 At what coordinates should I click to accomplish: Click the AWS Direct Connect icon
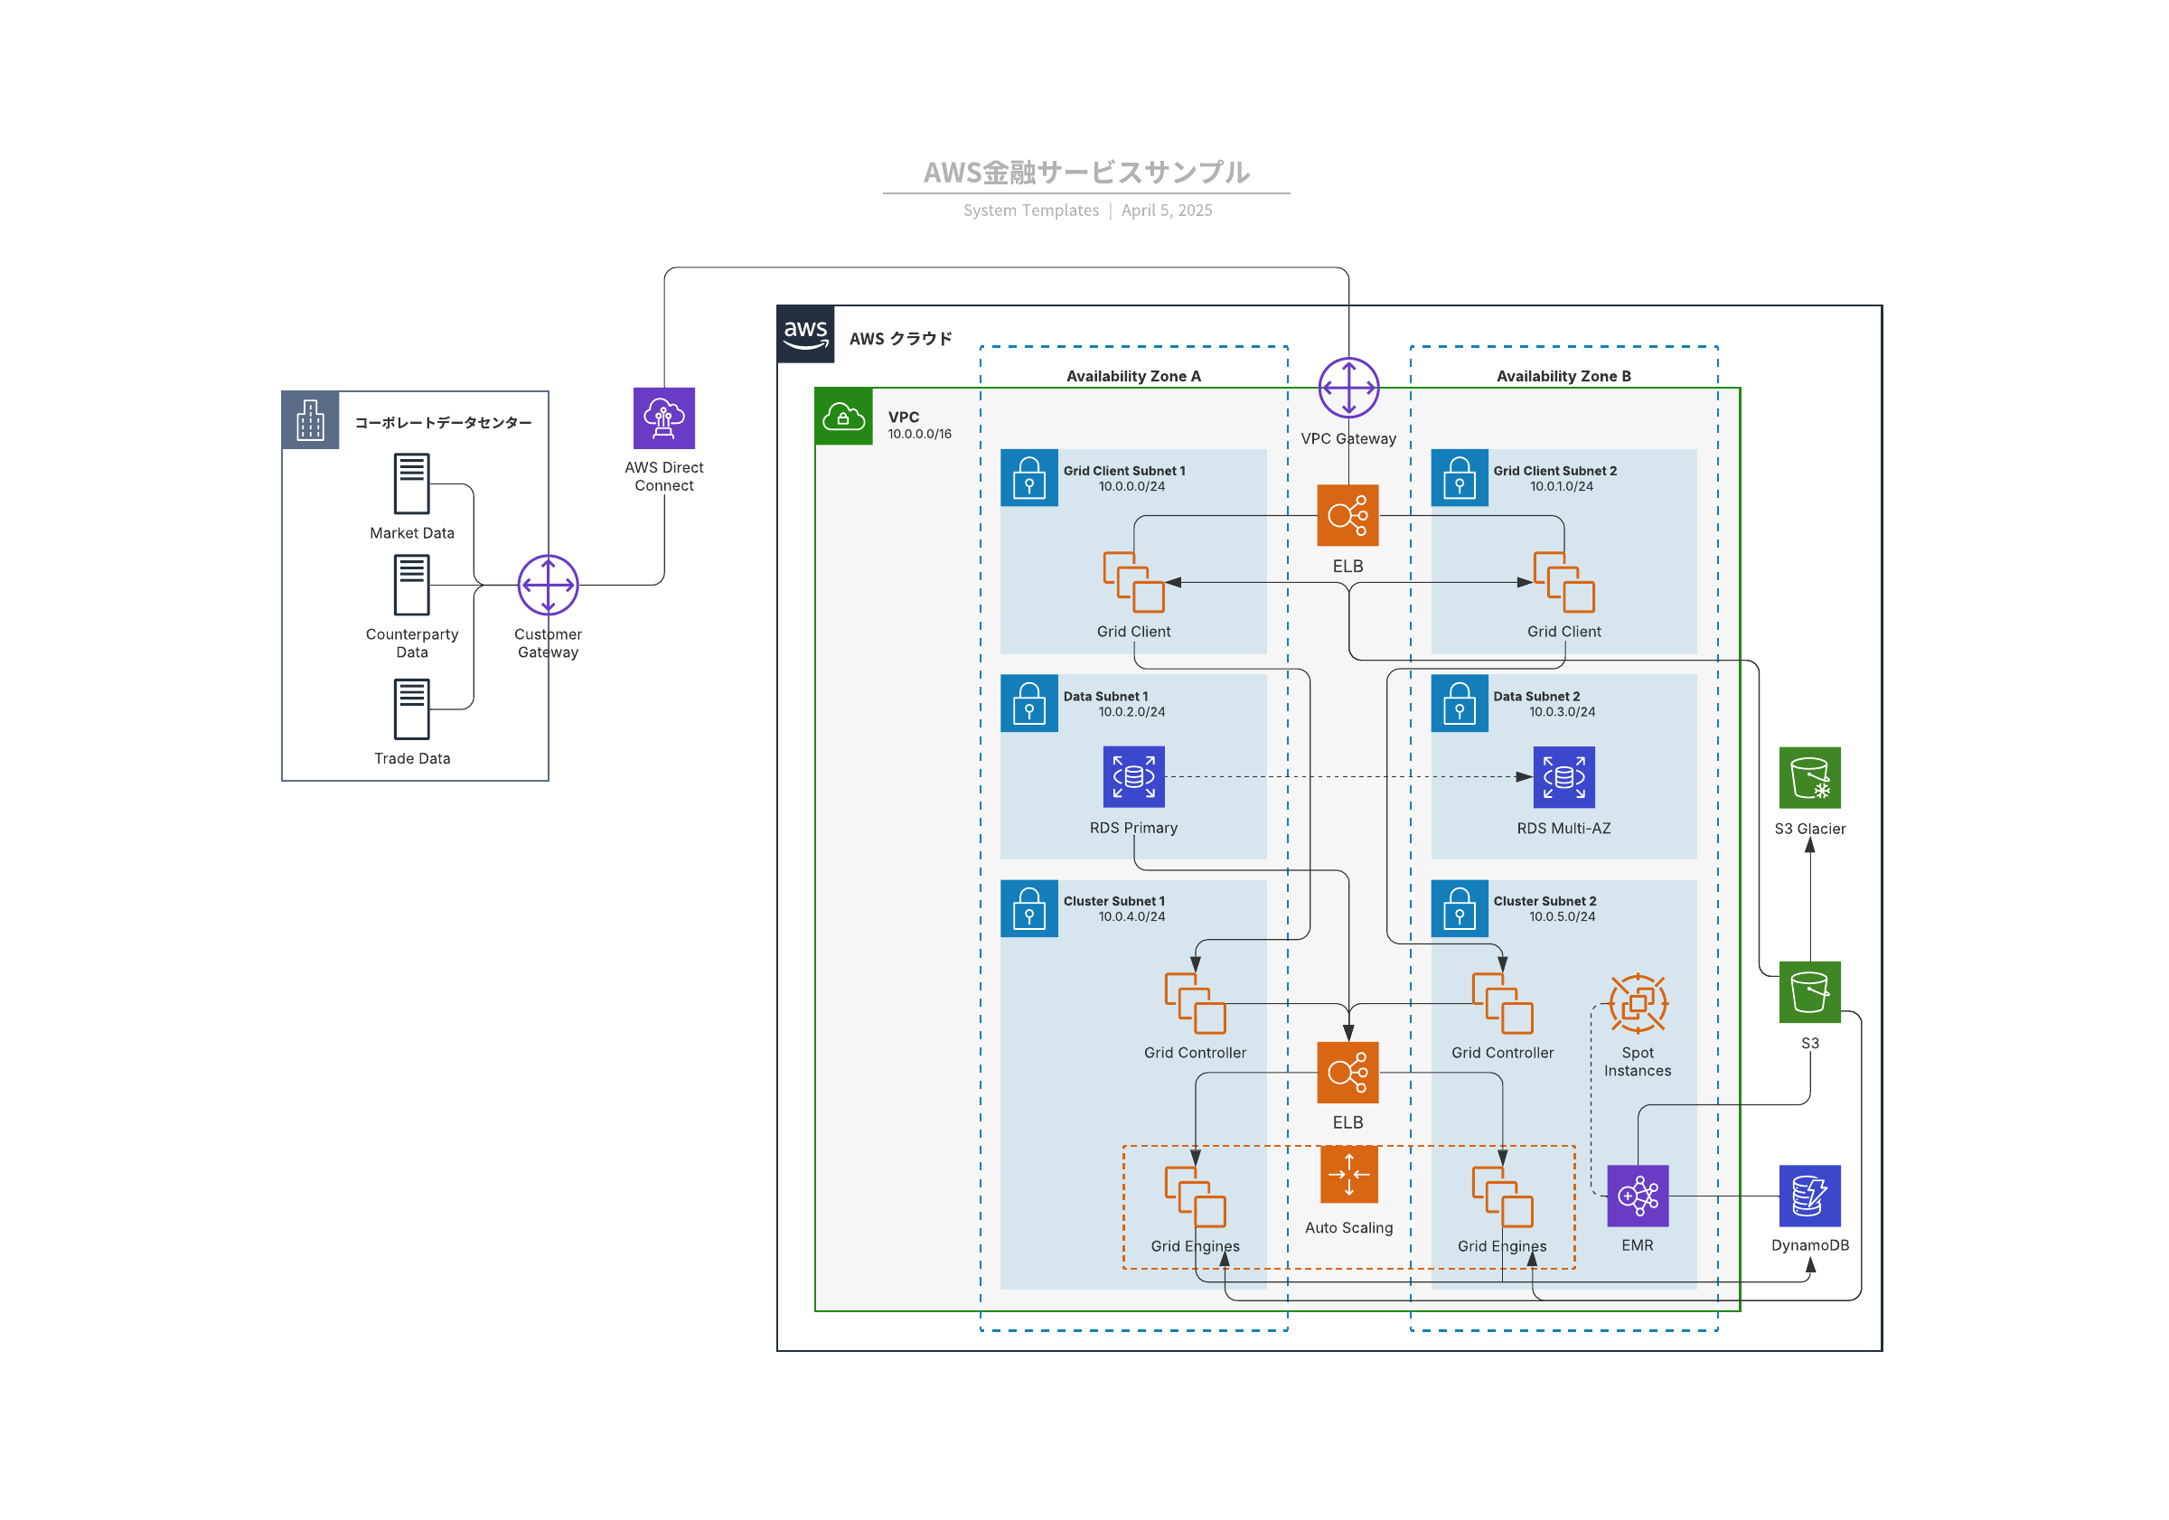pos(663,418)
